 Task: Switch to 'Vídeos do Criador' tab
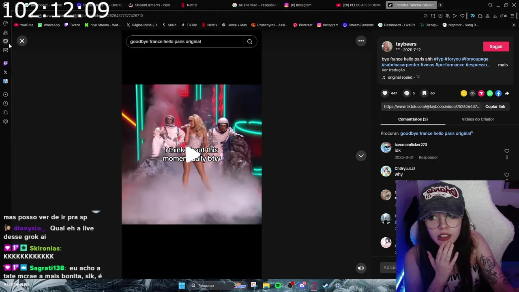478,119
